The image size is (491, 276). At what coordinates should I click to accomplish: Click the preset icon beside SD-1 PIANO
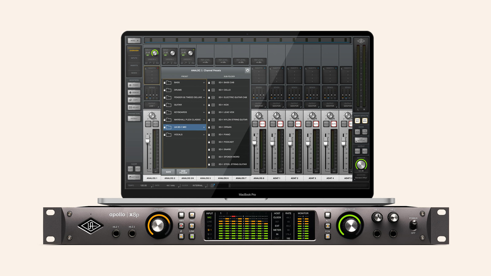(213, 135)
